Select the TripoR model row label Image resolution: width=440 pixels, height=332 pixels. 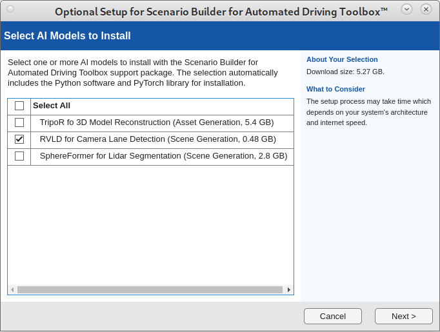(x=157, y=122)
